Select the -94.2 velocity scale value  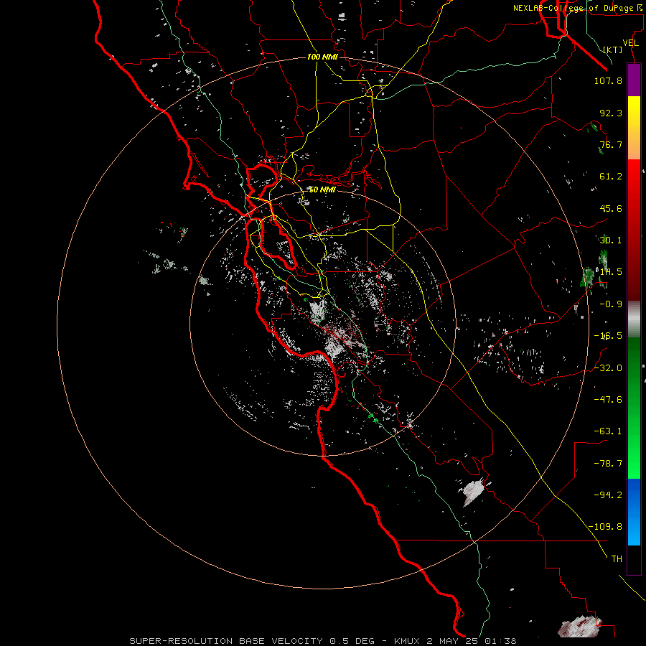pyautogui.click(x=608, y=495)
